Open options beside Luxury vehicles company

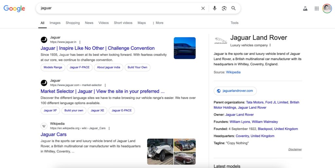point(270,45)
